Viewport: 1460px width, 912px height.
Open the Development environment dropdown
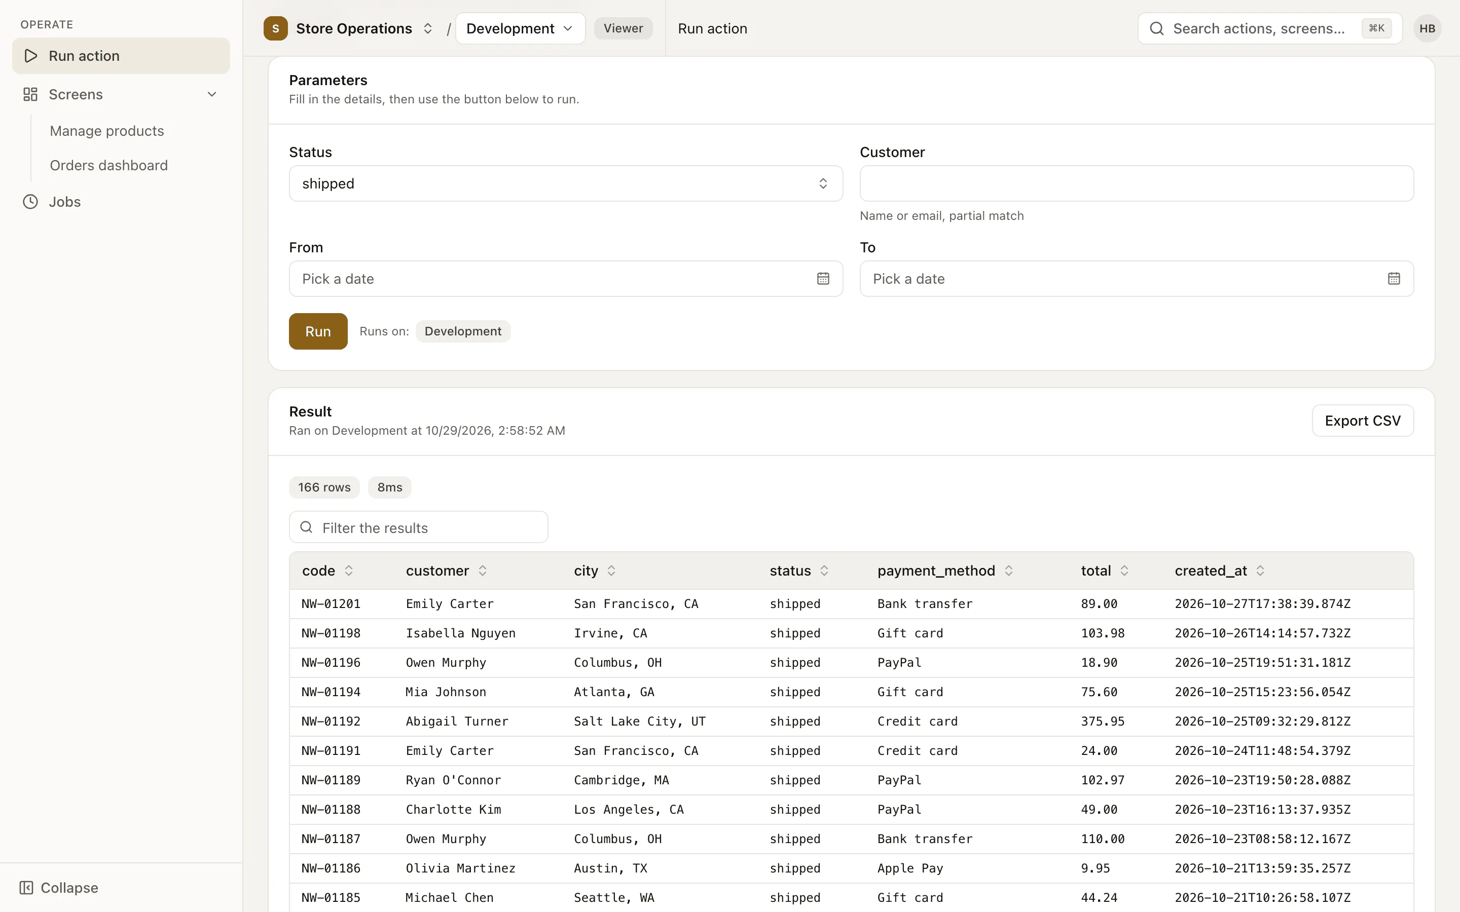[520, 28]
